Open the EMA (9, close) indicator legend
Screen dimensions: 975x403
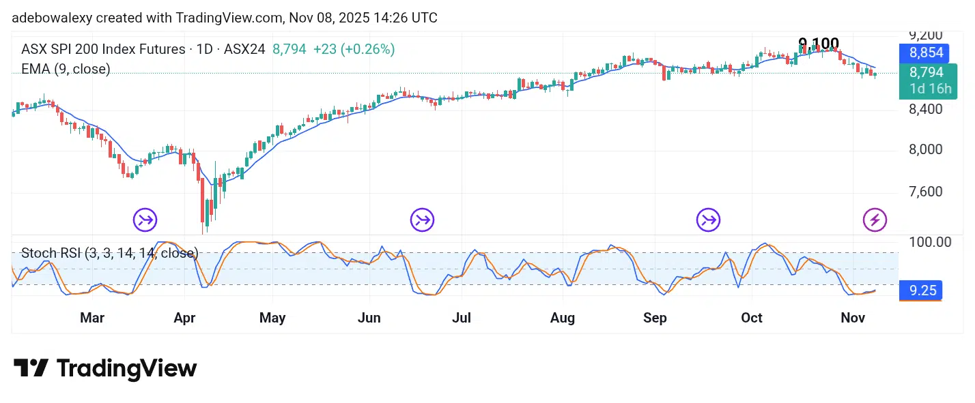pos(66,69)
